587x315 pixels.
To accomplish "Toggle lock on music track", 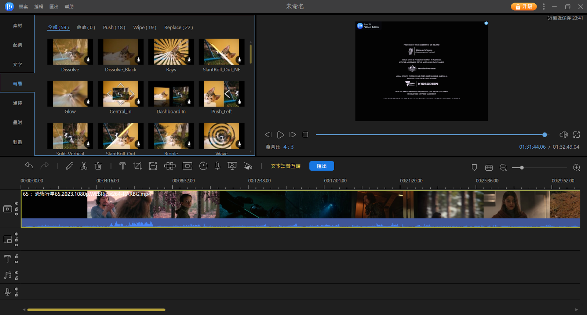I will [x=17, y=278].
